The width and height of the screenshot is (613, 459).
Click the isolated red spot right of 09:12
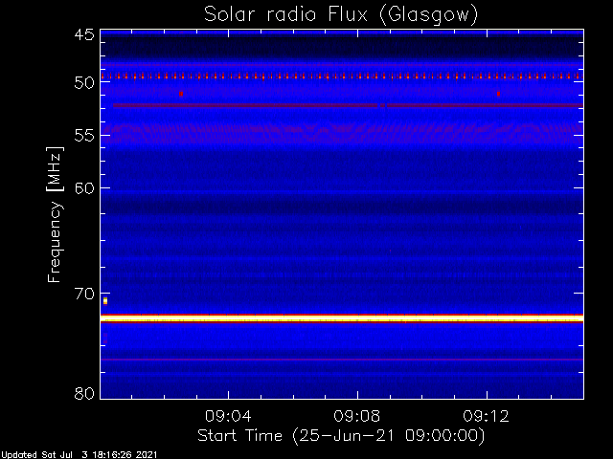coord(498,93)
